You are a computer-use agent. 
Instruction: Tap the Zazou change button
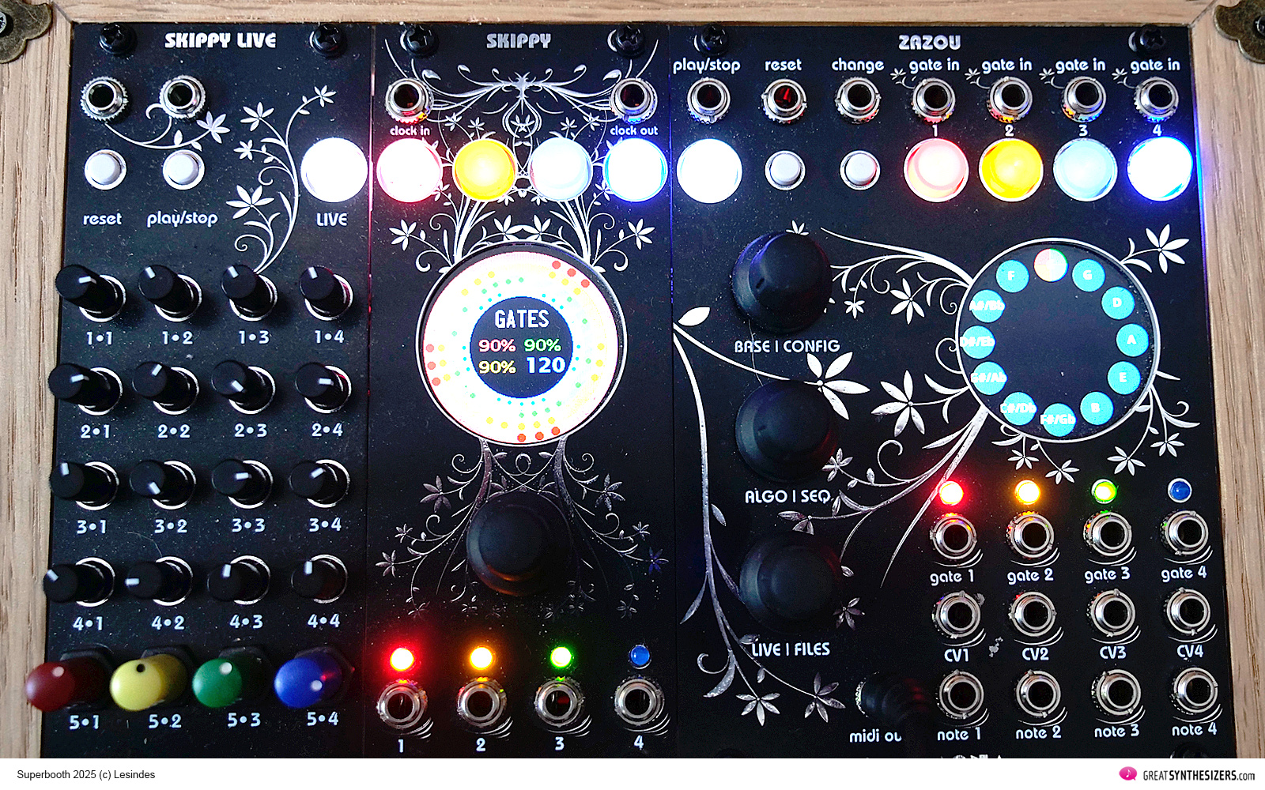[859, 169]
